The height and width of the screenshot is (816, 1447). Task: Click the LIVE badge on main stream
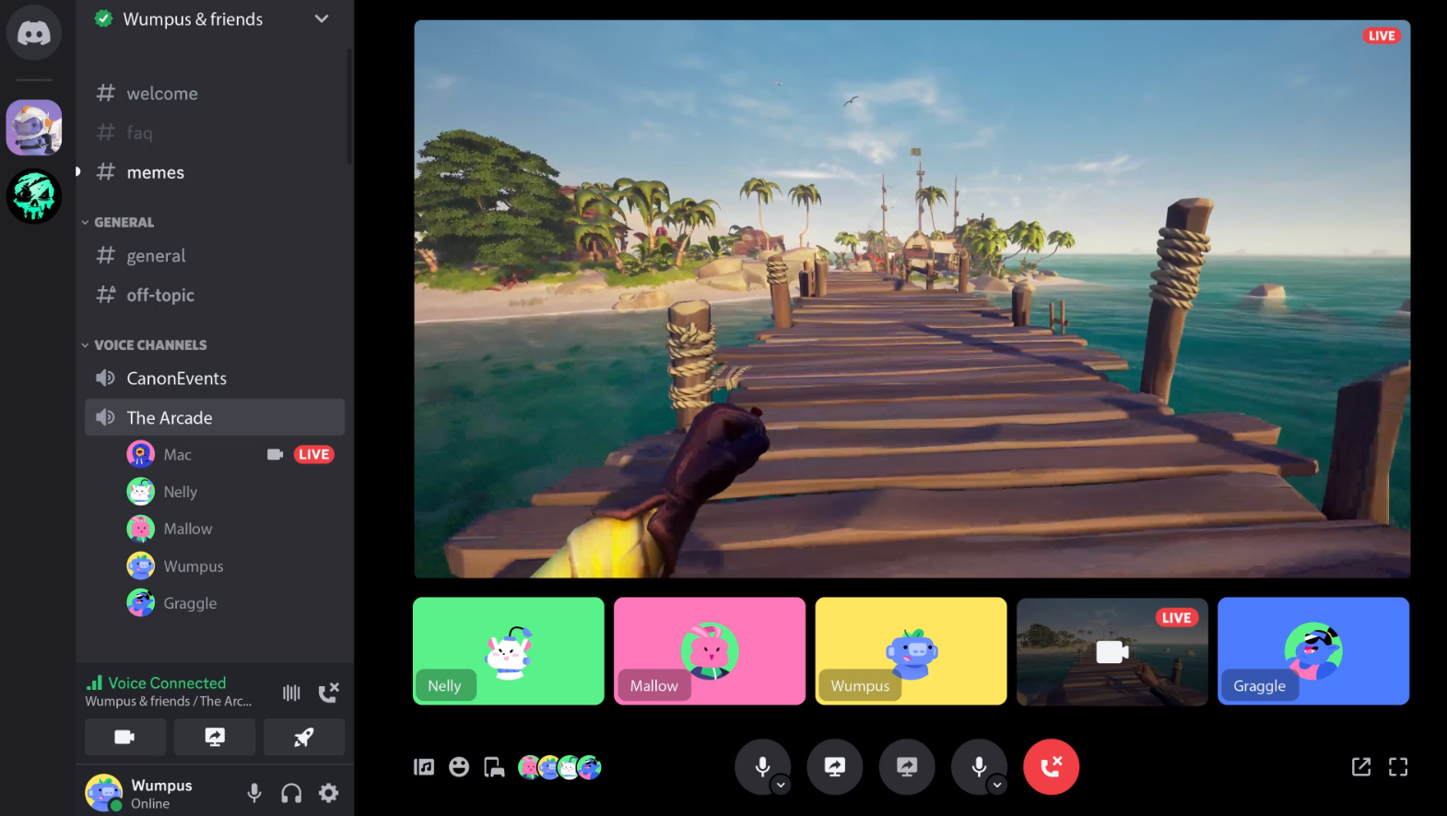pyautogui.click(x=1381, y=36)
